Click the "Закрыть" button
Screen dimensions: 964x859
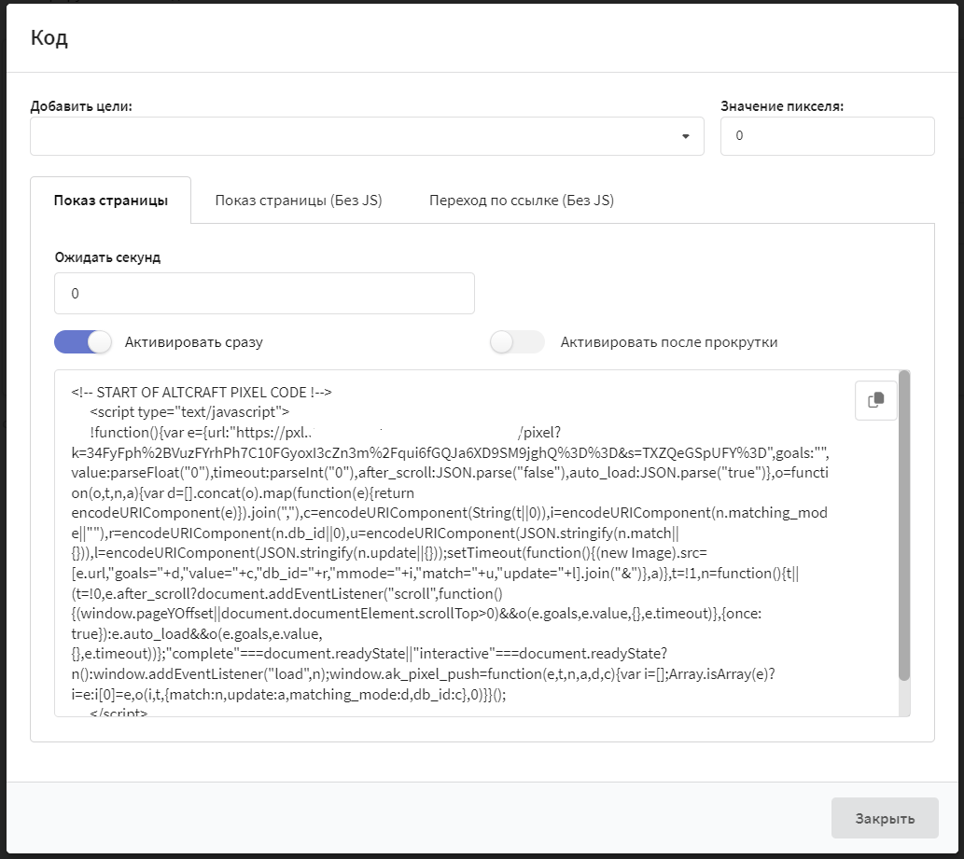click(885, 818)
